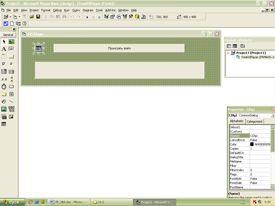This screenshot has width=275, height=206.
Task: Collapse Project1 tree node
Action: tap(228, 53)
